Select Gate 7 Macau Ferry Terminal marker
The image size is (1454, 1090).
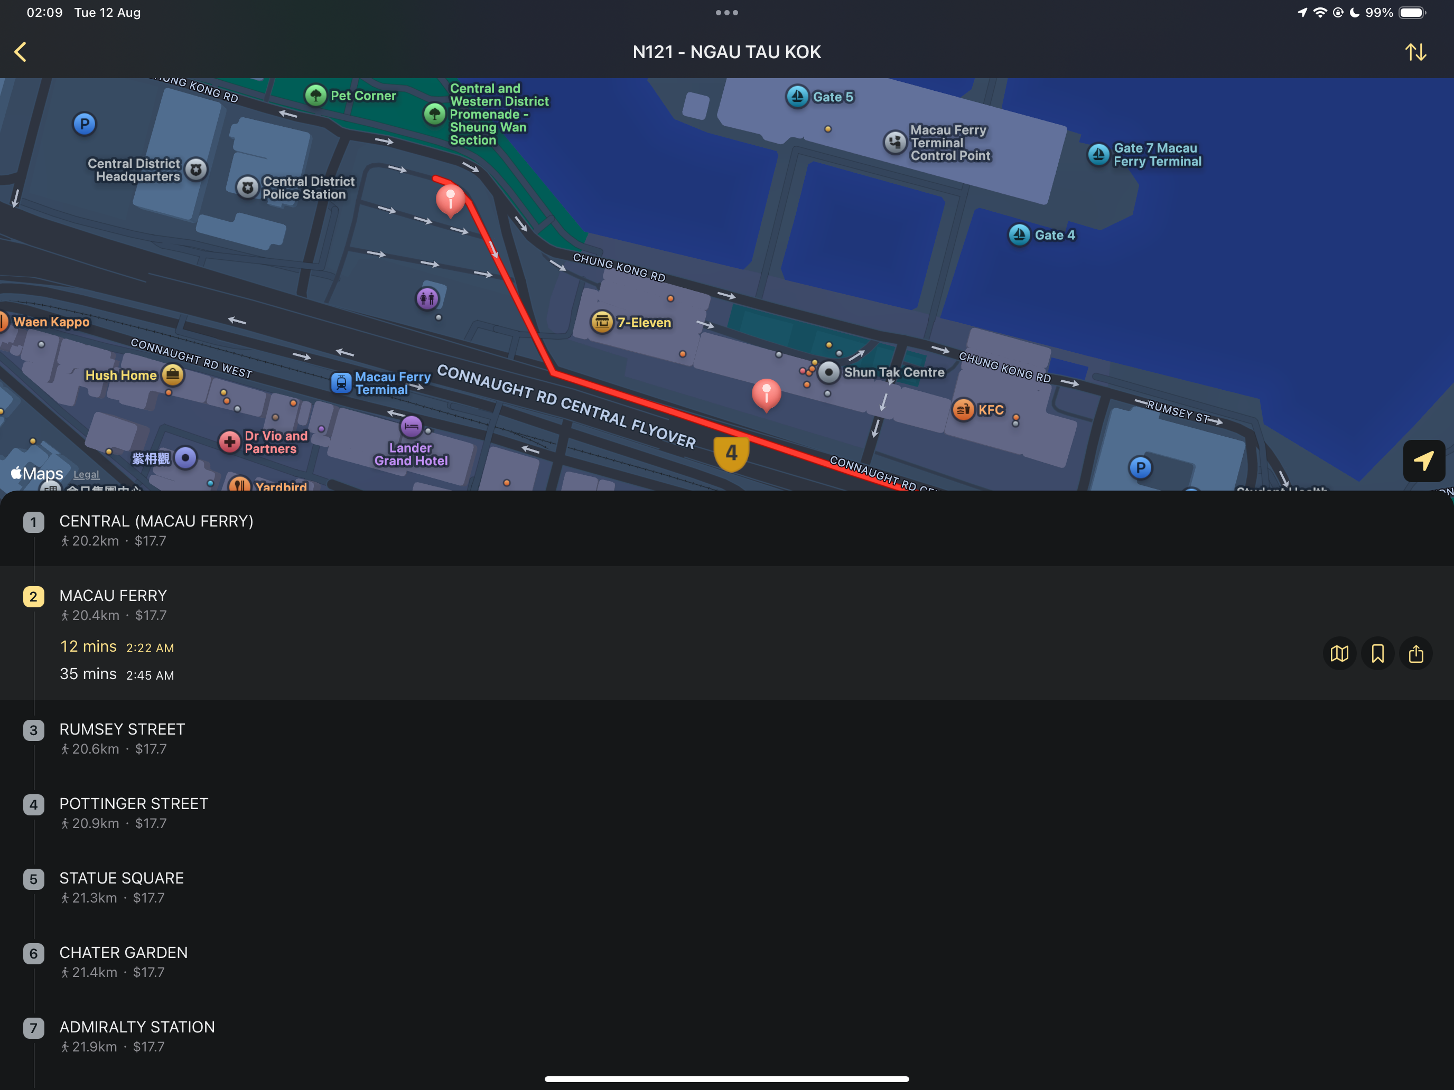tap(1098, 154)
